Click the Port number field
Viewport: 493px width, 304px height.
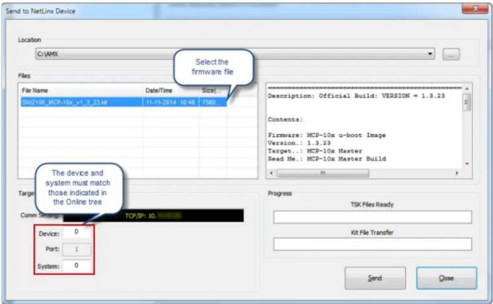click(x=77, y=249)
